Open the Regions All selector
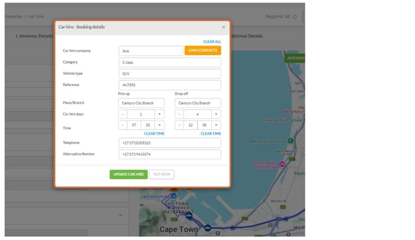 [x=287, y=17]
